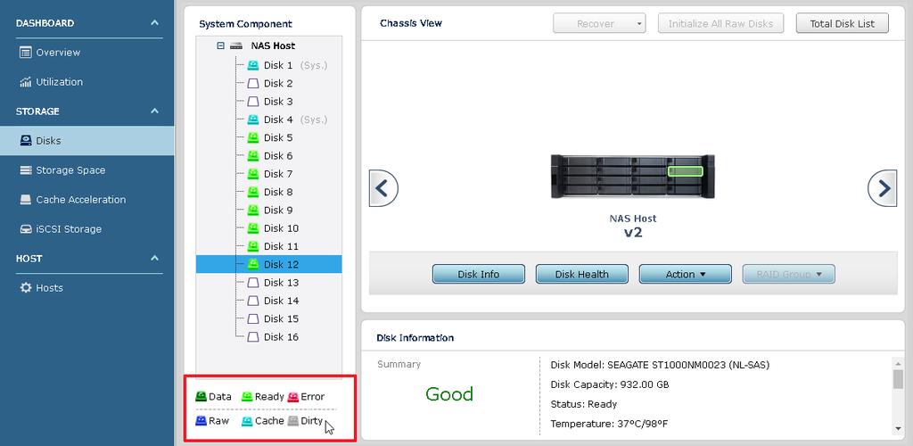Collapse the DASHBOARD section chevron
The height and width of the screenshot is (446, 913).
pos(154,22)
